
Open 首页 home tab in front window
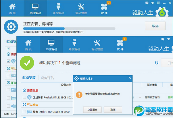point(28,45)
